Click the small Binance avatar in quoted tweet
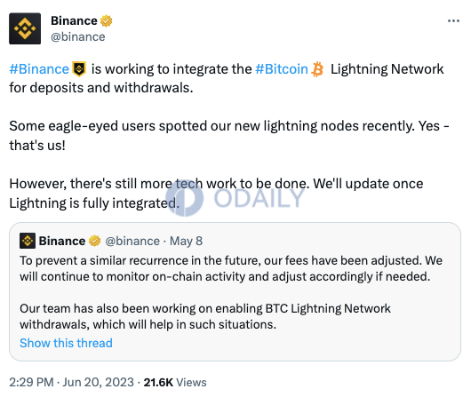The height and width of the screenshot is (397, 471). click(28, 241)
